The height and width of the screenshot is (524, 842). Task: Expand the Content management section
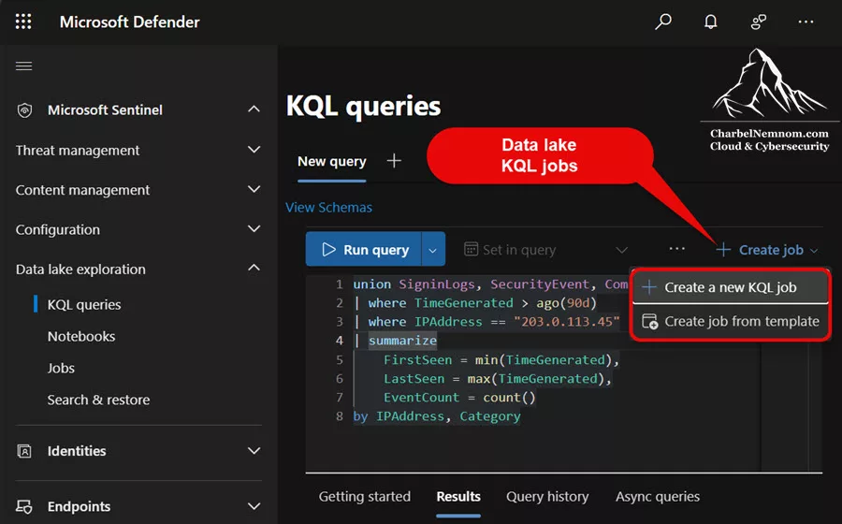254,189
